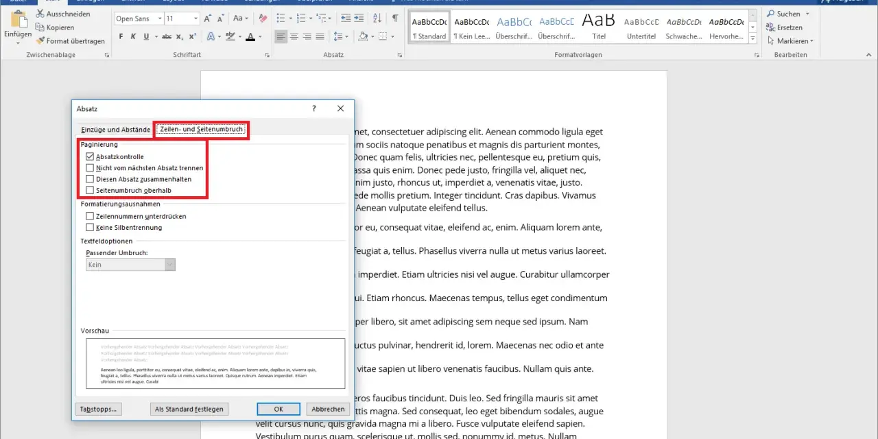Screen dimensions: 878x439
Task: Apply Standard style thumbnail
Action: pyautogui.click(x=429, y=27)
